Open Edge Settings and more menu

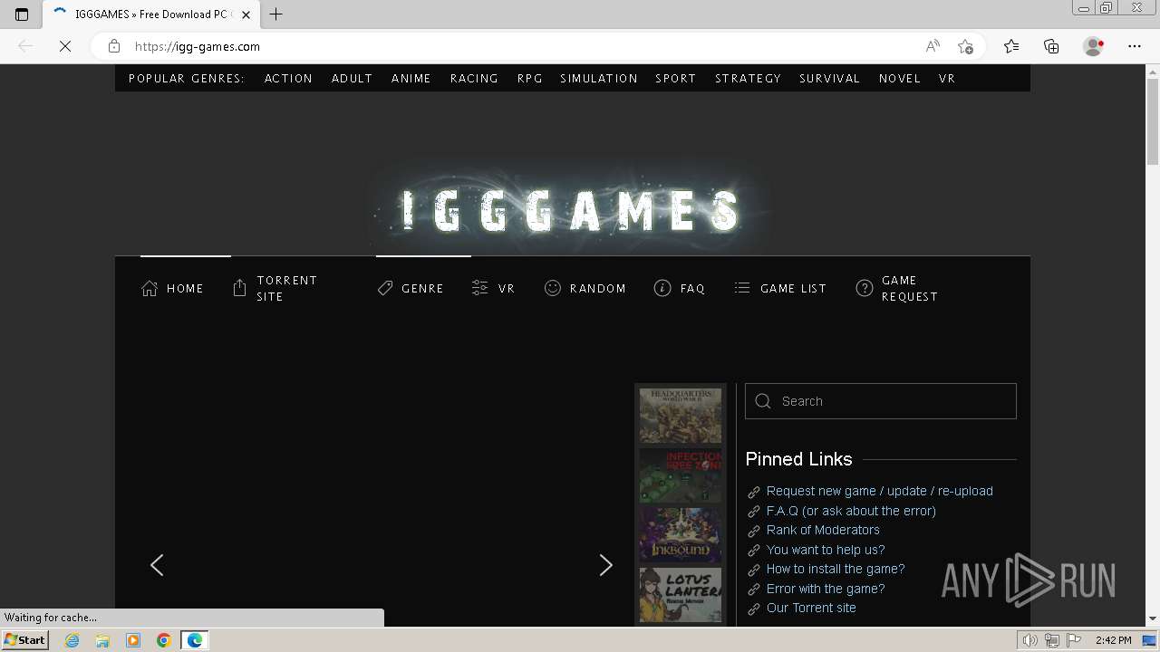(1135, 46)
